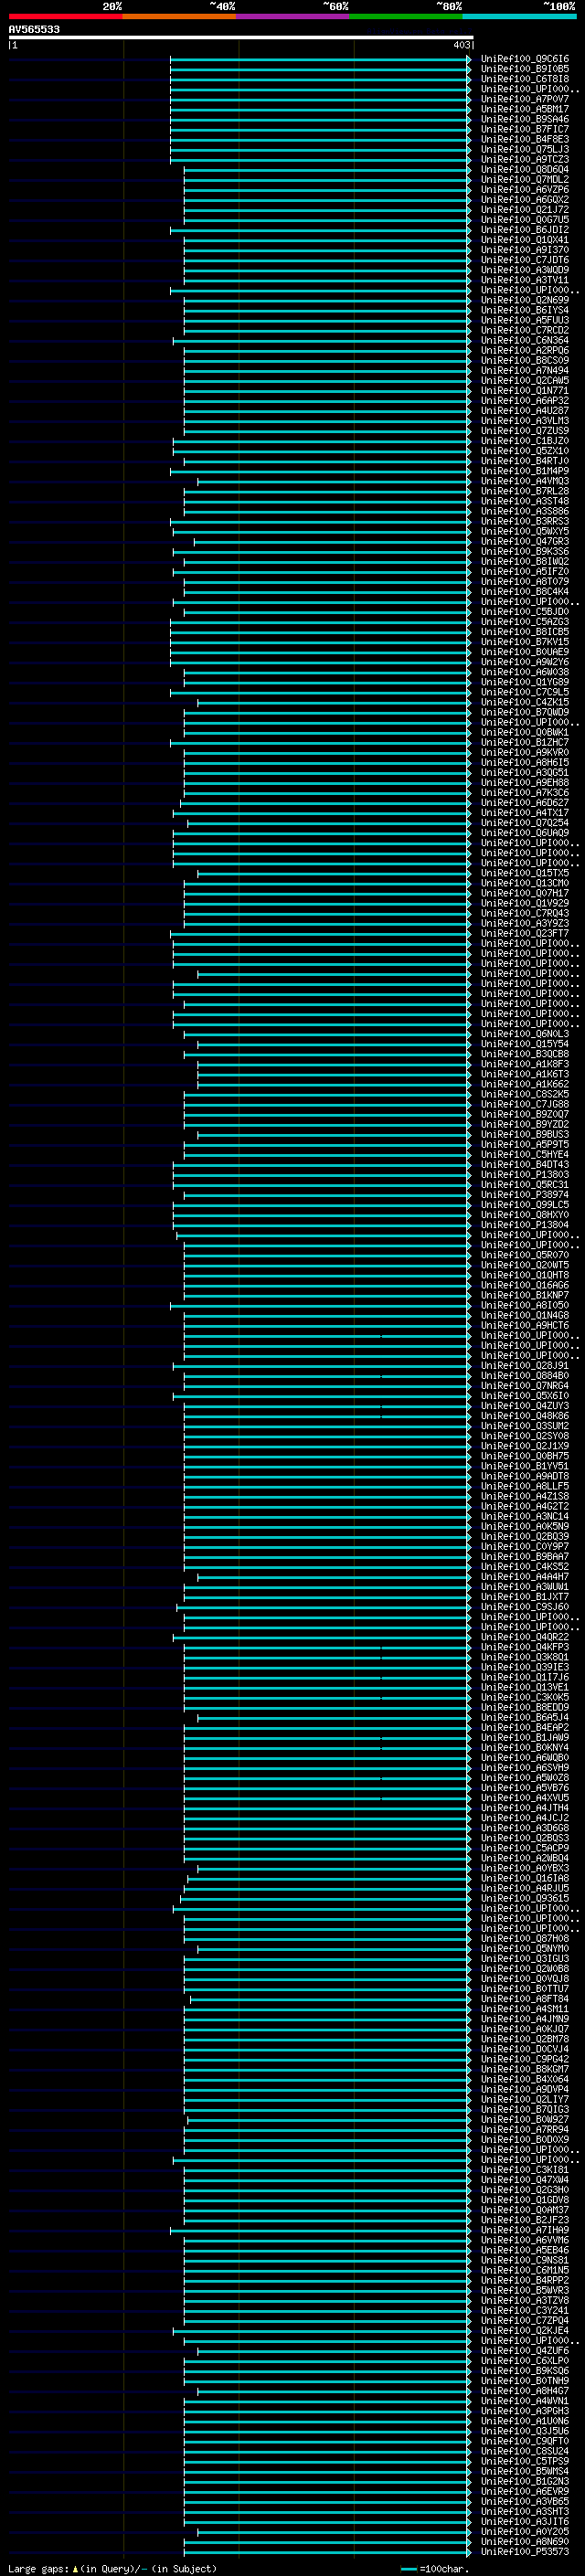The image size is (585, 2576).
Task: Select hit label UniRef100_Q8D604
Action: point(525,169)
